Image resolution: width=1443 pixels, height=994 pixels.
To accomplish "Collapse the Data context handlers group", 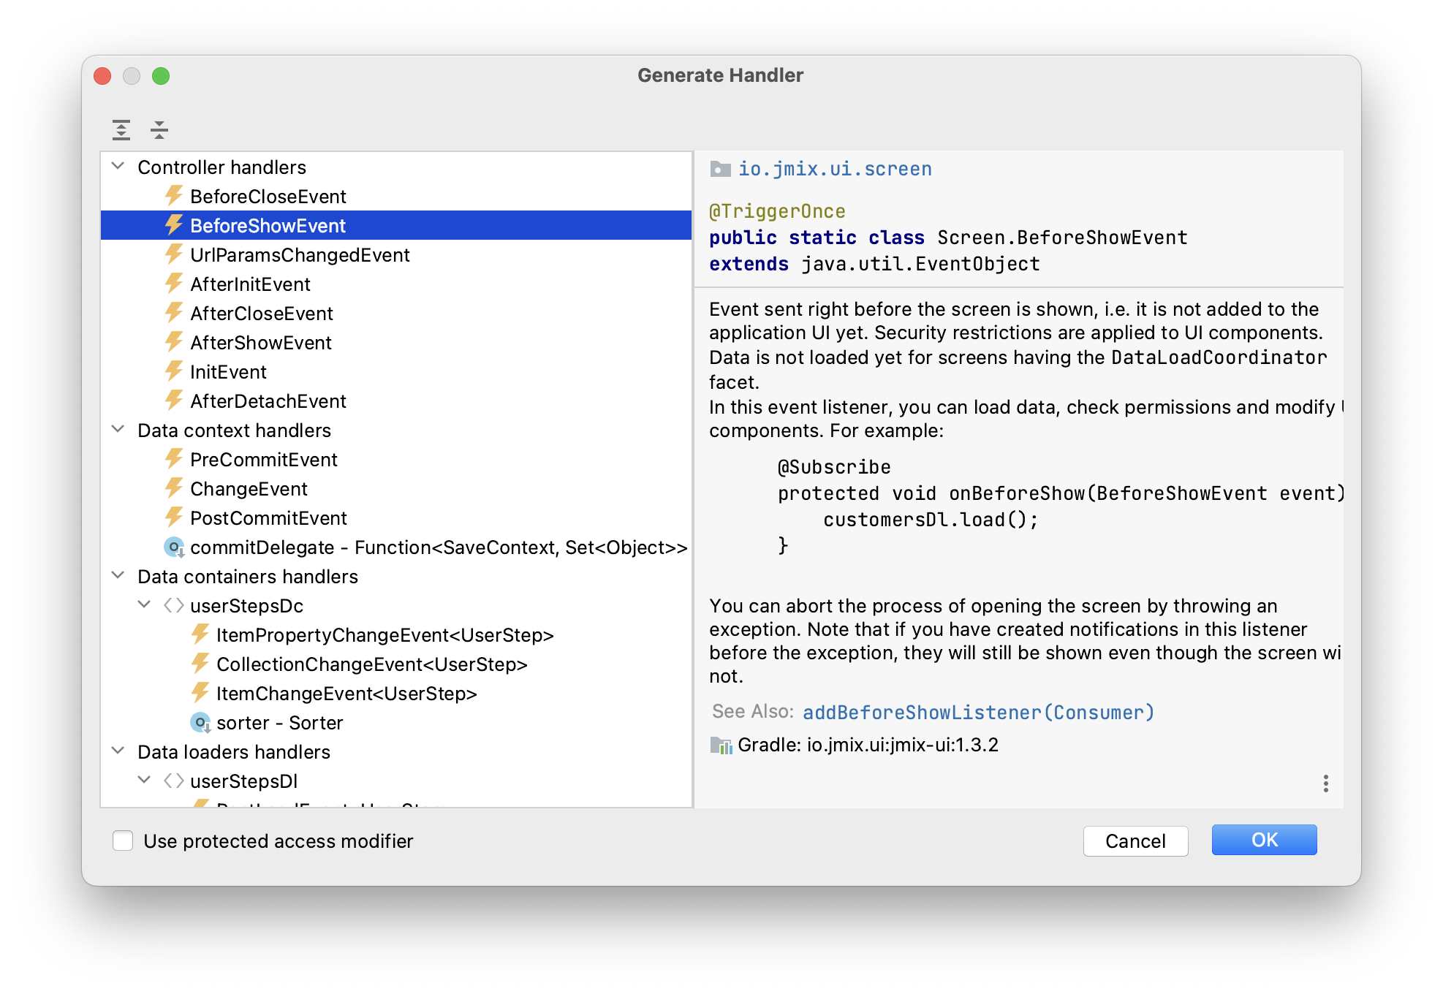I will (x=118, y=430).
